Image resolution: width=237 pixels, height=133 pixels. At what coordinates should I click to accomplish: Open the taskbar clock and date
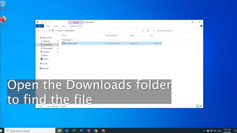pos(227,131)
